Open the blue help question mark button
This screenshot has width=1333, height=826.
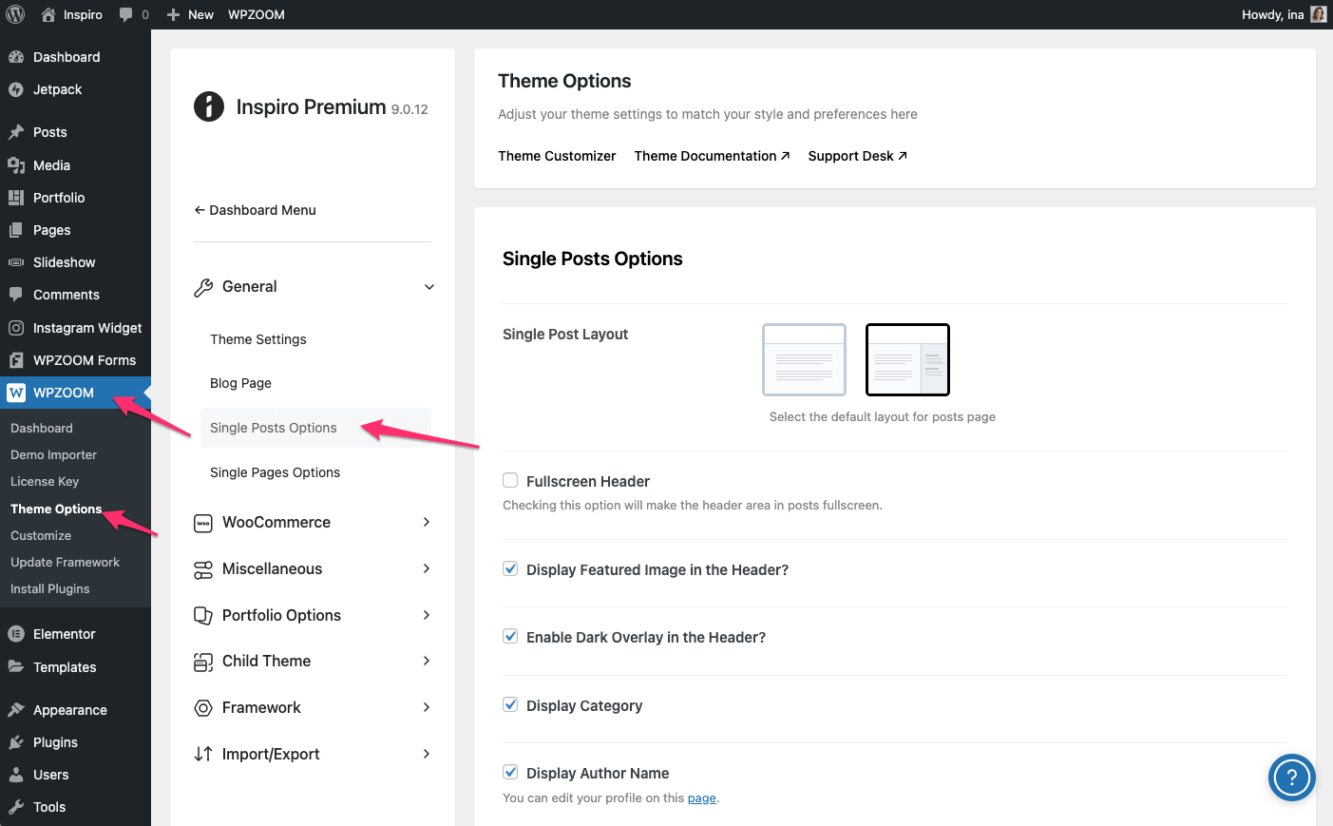coord(1292,778)
